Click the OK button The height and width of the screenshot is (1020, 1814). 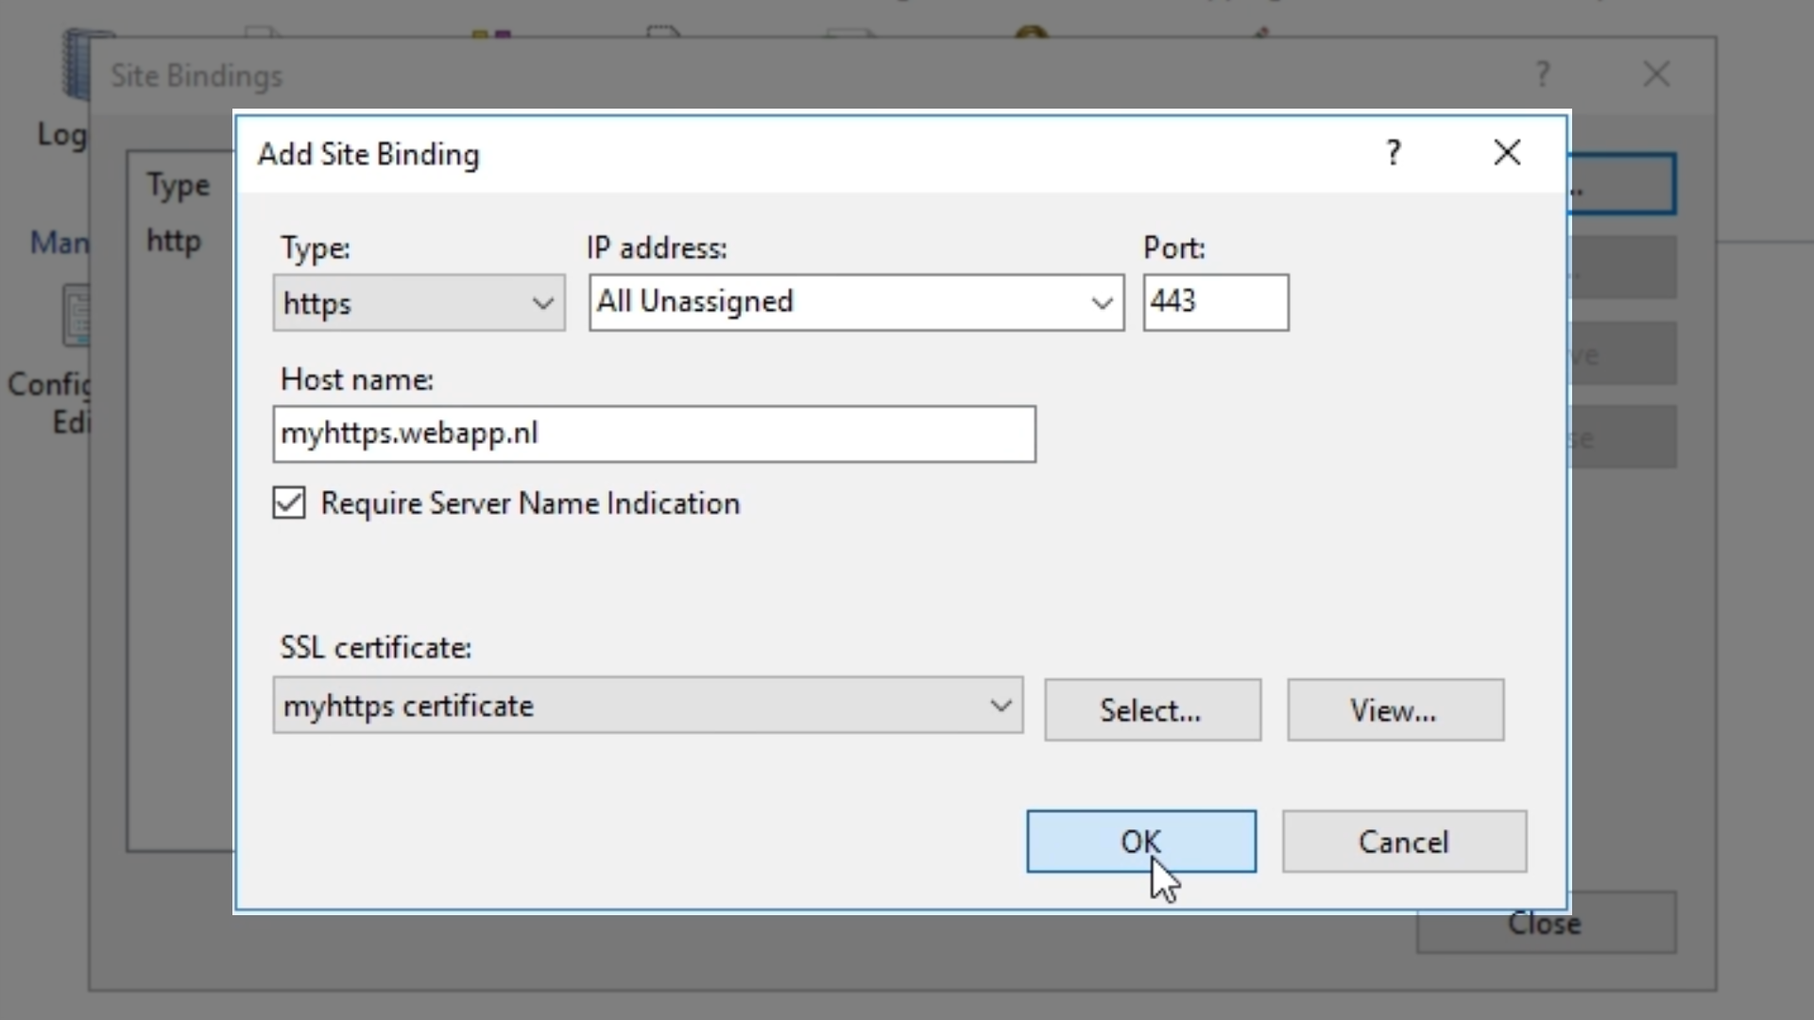(x=1140, y=841)
